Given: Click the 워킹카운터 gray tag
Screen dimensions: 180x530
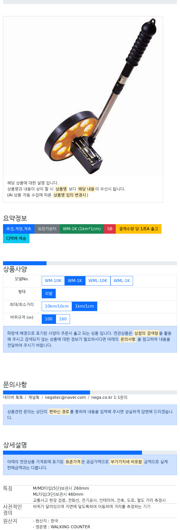Looking at the screenshot, I should pyautogui.click(x=47, y=229).
